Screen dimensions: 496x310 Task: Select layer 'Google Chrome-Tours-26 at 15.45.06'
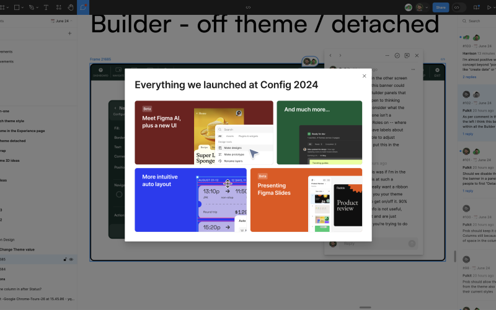pyautogui.click(x=37, y=299)
